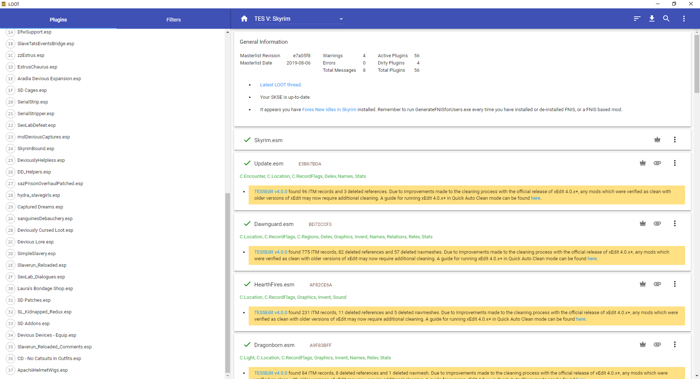Screen dimensions: 700x379
Task: Open TES5Edit v4.0.0 link in HearthFires.esm message
Action: tap(271, 312)
